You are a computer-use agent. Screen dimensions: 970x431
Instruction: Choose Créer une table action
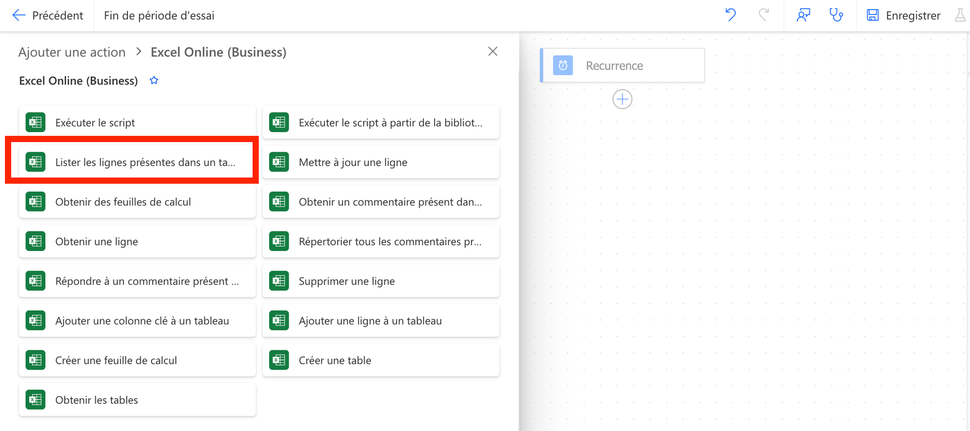click(381, 360)
